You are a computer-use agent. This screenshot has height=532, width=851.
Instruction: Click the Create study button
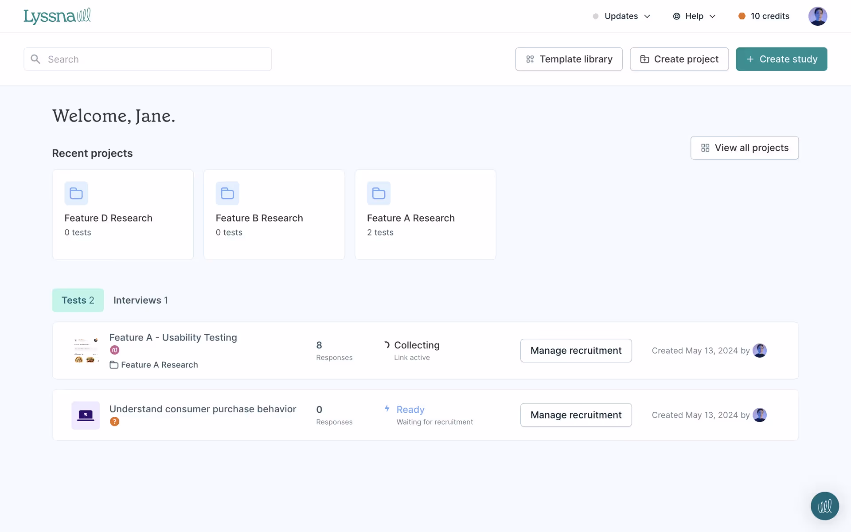click(x=781, y=59)
